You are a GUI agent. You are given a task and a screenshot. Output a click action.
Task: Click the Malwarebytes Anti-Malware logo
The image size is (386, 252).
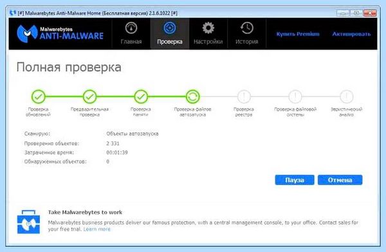coord(60,33)
